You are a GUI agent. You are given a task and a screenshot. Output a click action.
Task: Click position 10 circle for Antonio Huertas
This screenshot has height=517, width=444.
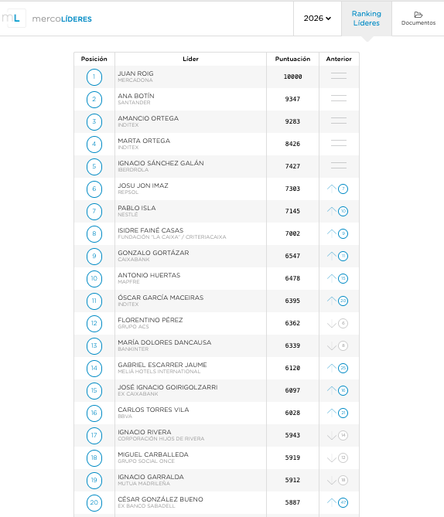coord(94,278)
